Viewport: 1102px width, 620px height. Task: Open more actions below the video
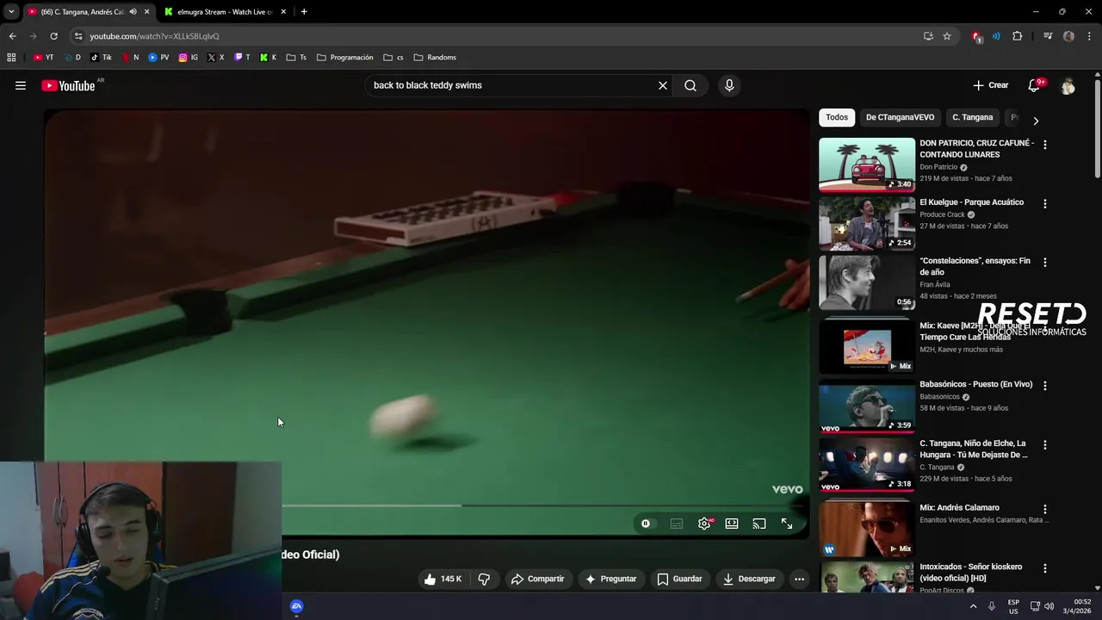(x=799, y=579)
